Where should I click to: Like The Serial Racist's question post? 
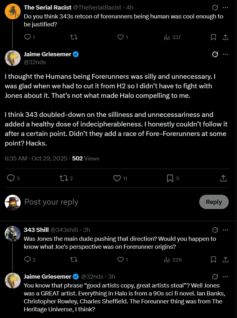click(120, 37)
